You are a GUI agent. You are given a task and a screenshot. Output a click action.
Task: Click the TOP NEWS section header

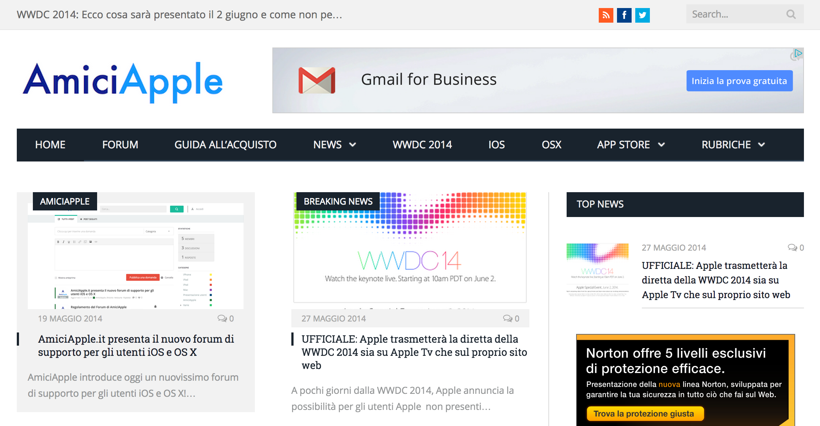[x=685, y=204]
